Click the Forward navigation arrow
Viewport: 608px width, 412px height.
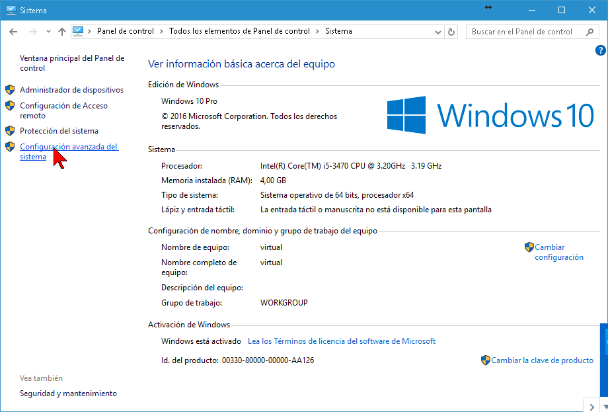click(x=33, y=32)
